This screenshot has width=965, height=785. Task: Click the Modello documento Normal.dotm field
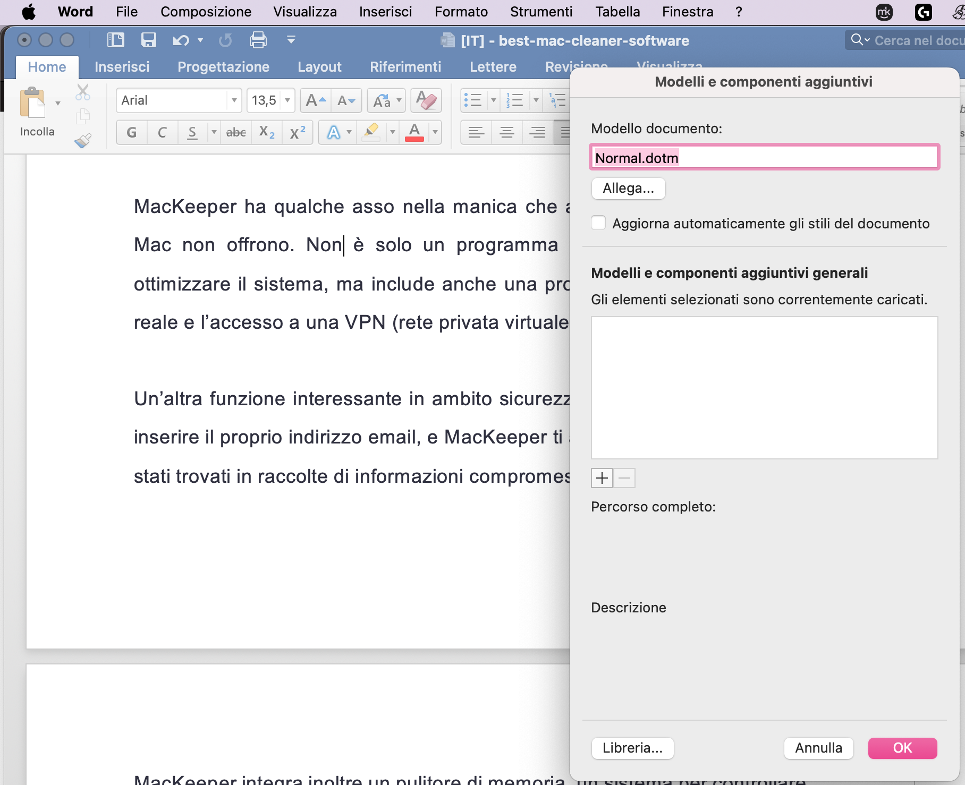[x=765, y=158]
